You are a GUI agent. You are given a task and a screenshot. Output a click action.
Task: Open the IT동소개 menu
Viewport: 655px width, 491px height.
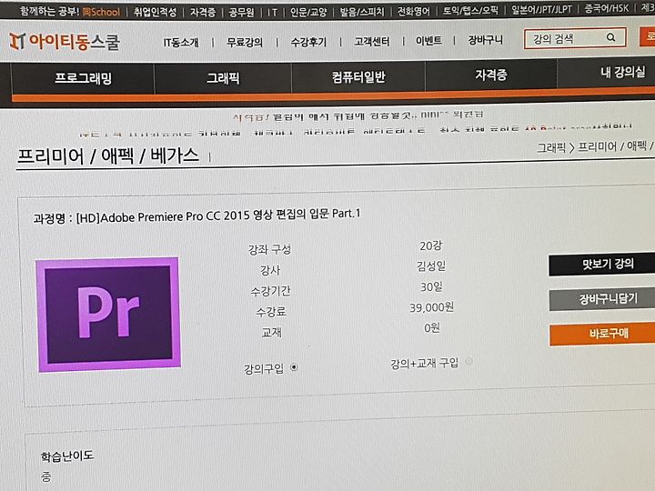point(181,42)
